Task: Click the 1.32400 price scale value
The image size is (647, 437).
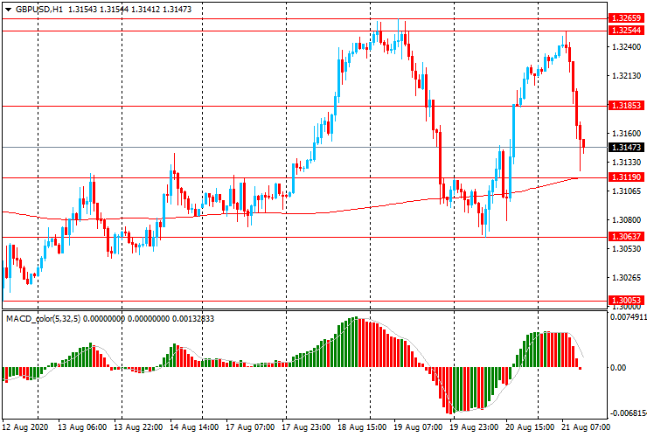Action: (x=626, y=47)
